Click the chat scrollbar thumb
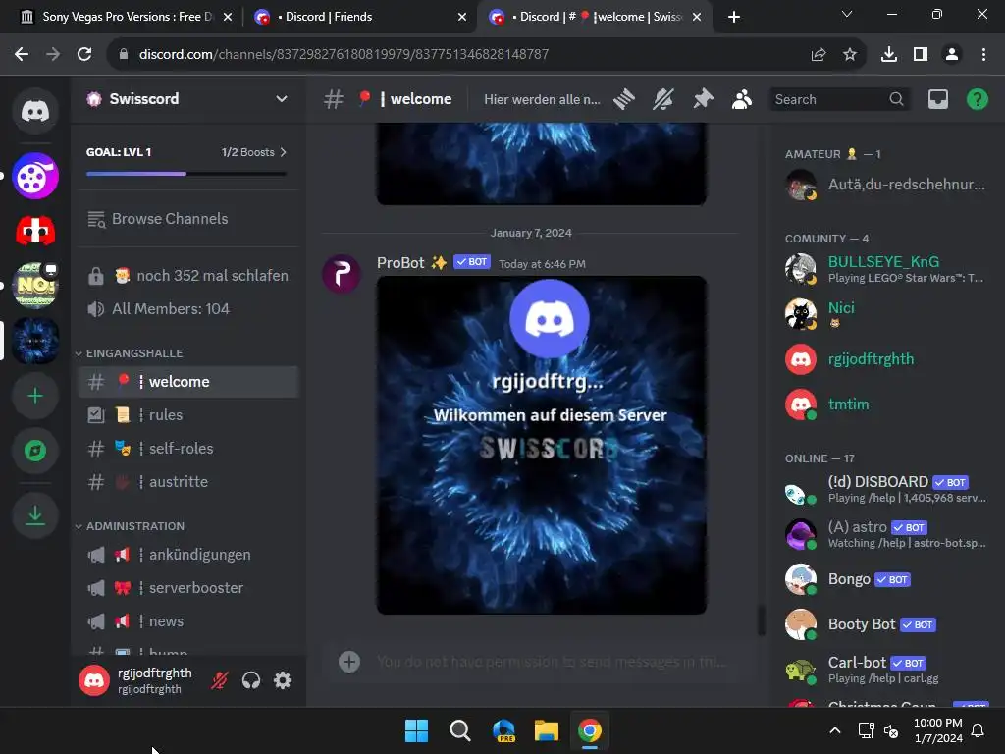This screenshot has width=1005, height=754. 762,620
